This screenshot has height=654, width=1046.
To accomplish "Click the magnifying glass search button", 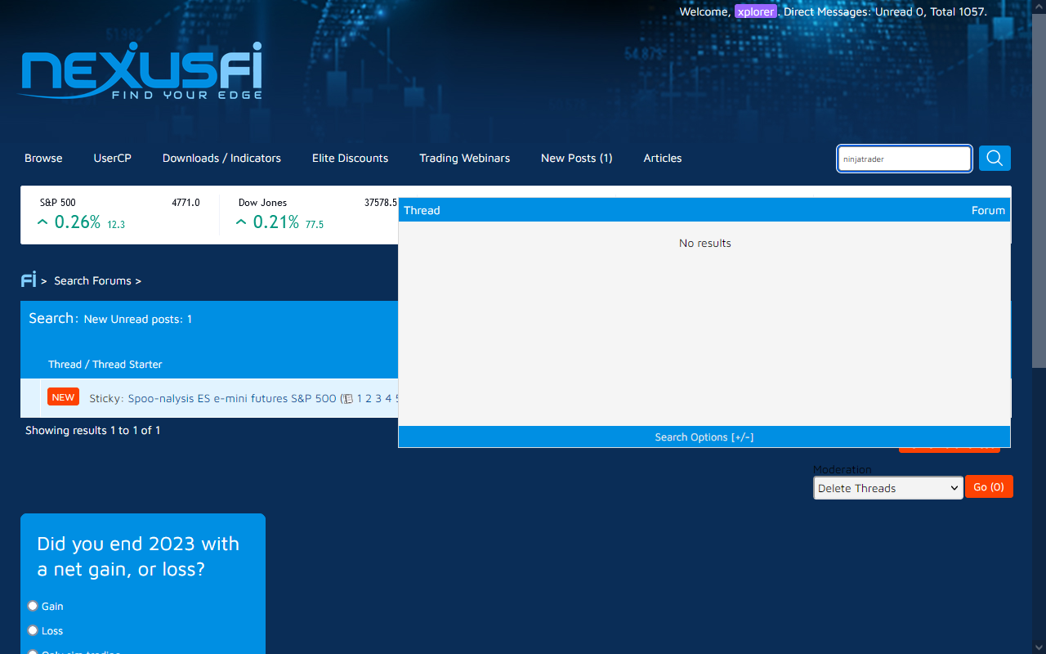I will [995, 158].
